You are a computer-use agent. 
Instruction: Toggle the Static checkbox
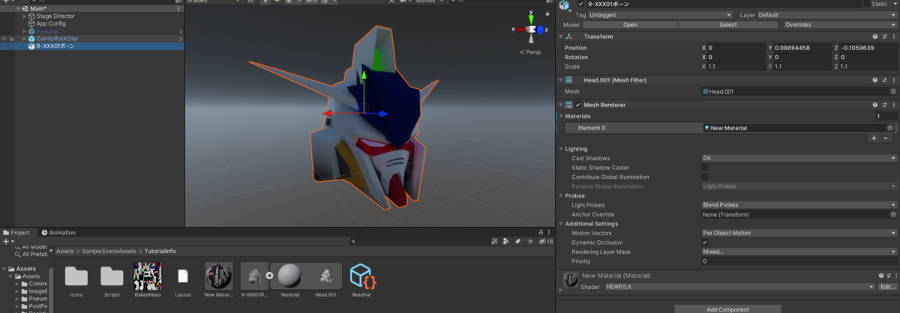867,4
